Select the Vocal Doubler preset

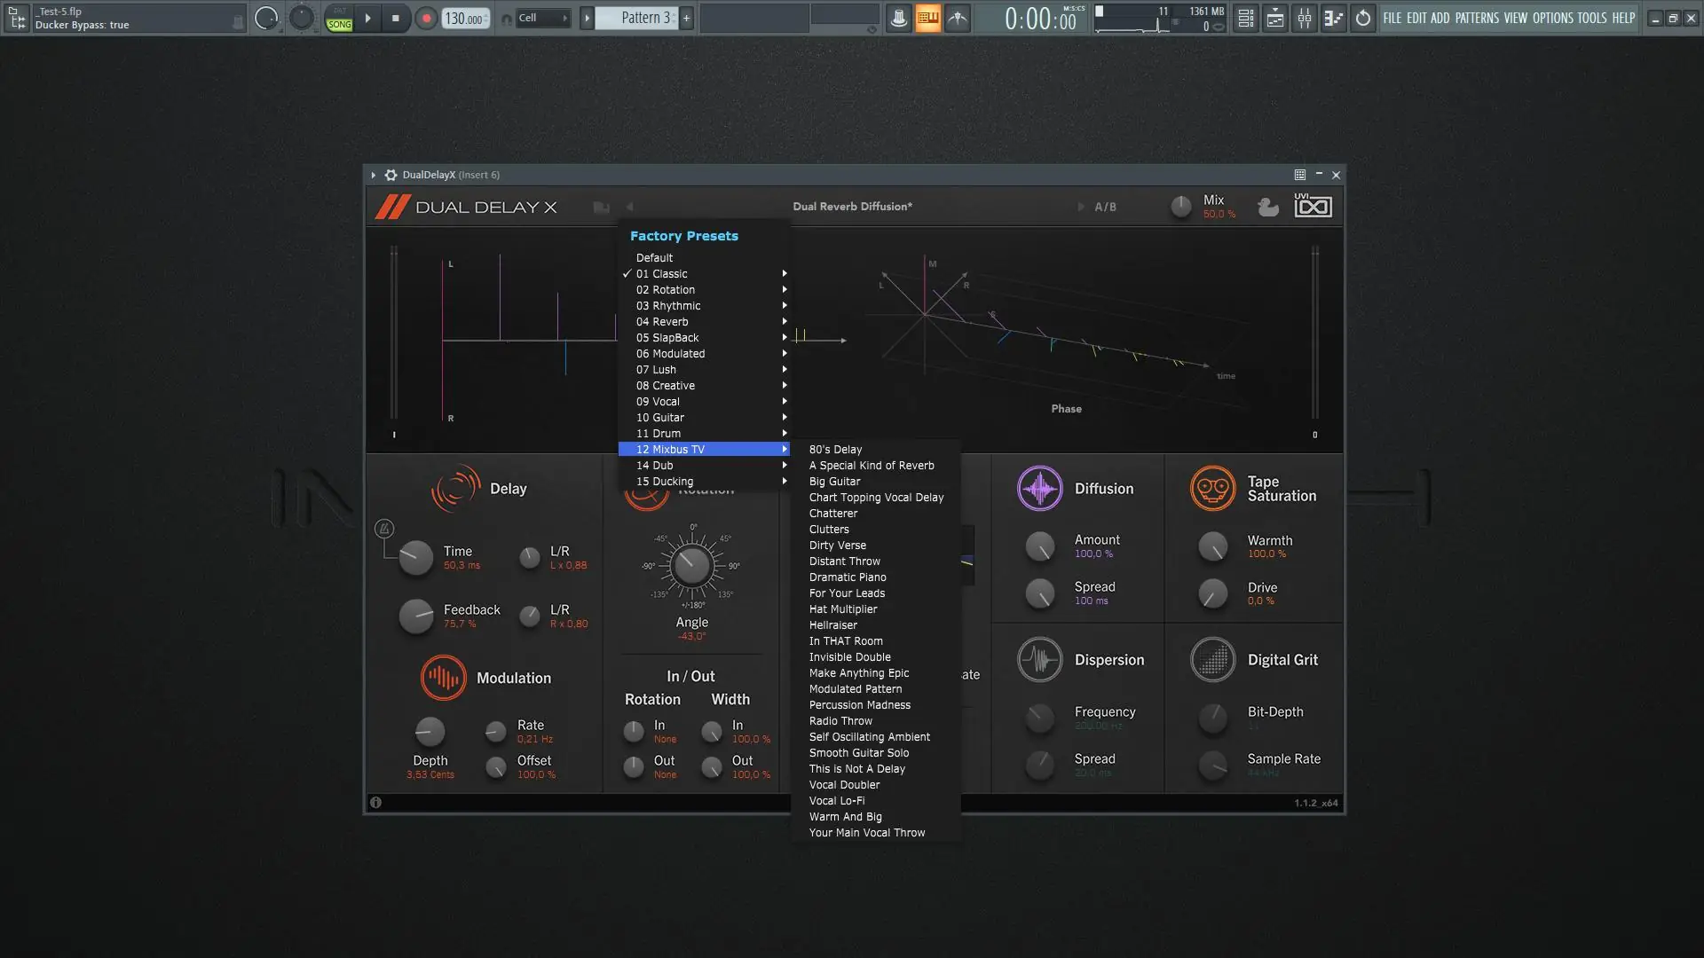point(844,785)
